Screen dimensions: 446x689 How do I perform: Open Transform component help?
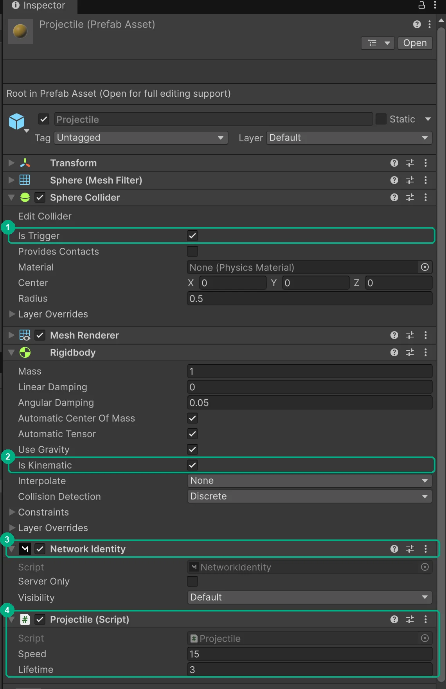(x=394, y=163)
